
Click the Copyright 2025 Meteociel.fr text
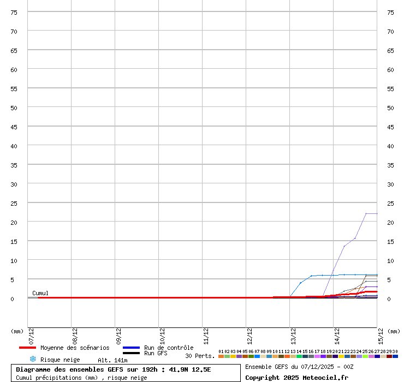click(x=296, y=377)
